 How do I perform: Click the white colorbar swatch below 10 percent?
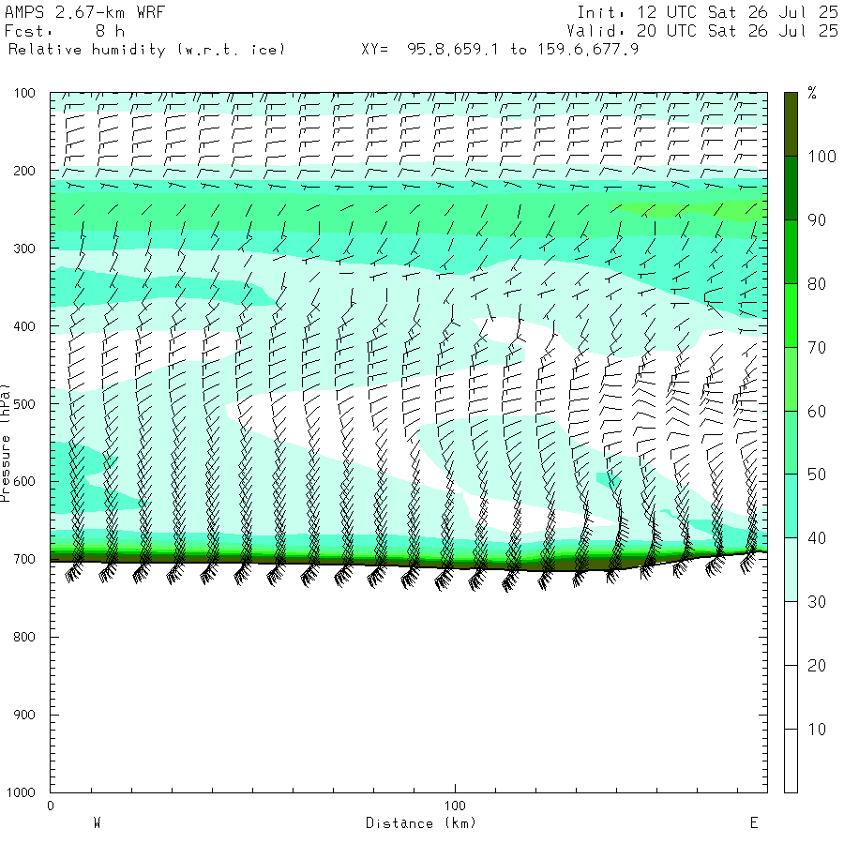(791, 761)
